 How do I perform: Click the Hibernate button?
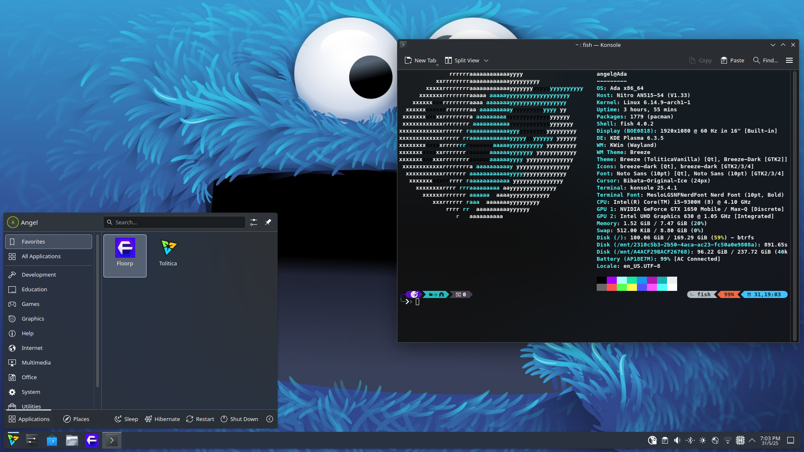[x=162, y=419]
